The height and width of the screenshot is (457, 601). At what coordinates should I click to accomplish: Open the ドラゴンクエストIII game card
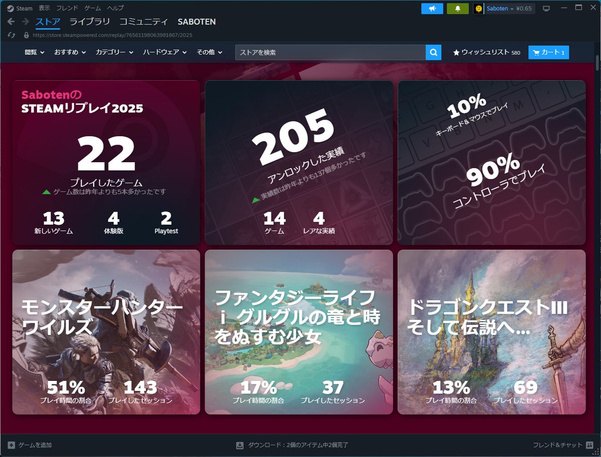492,332
